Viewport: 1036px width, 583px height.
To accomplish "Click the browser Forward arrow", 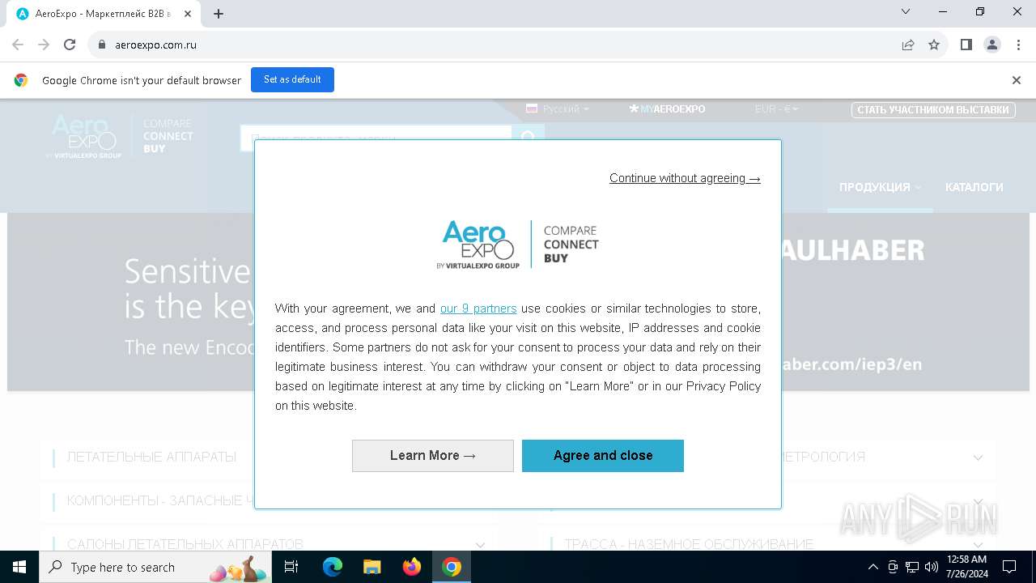I will click(x=44, y=45).
